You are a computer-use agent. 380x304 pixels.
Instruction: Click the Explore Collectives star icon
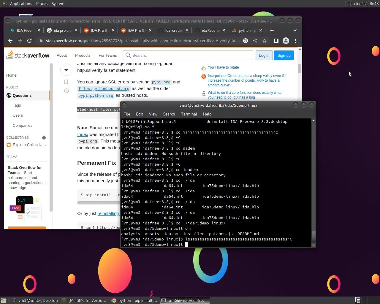point(9,145)
